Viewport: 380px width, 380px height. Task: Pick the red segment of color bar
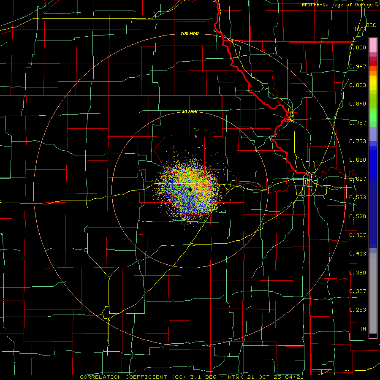373,63
